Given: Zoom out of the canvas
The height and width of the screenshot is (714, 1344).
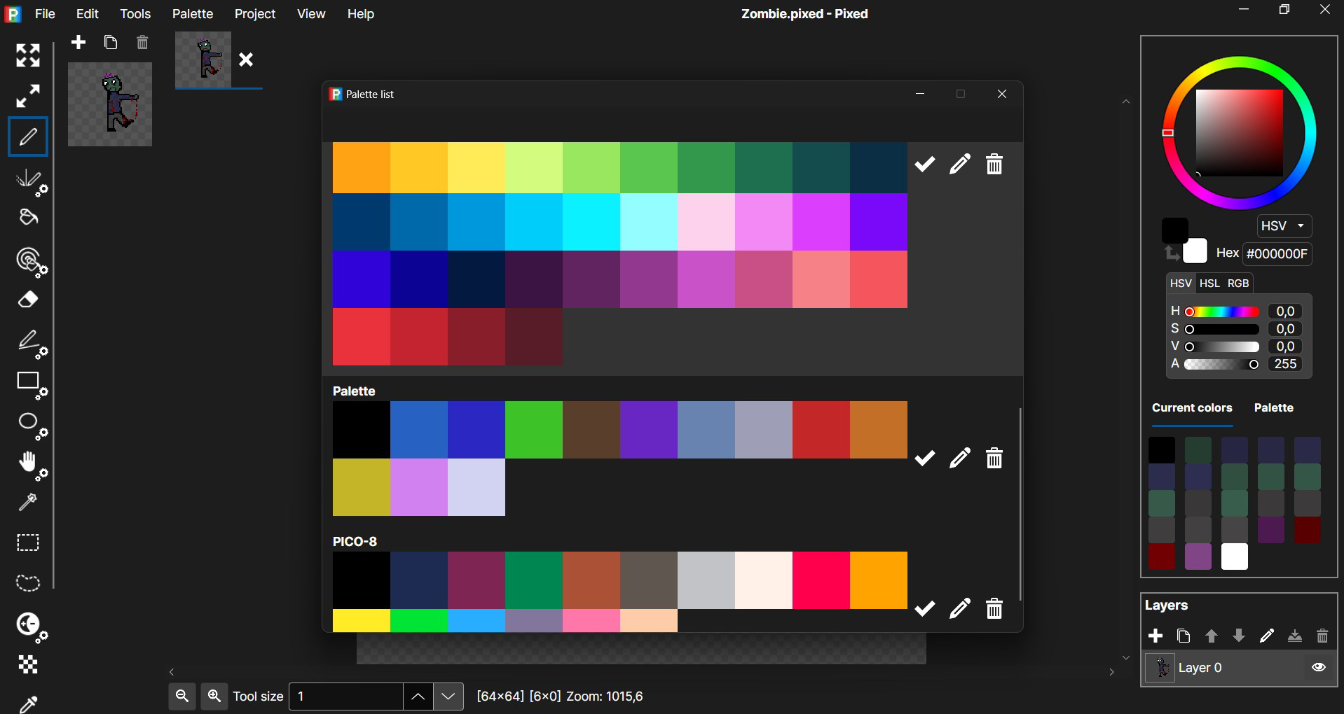Looking at the screenshot, I should click(x=182, y=696).
